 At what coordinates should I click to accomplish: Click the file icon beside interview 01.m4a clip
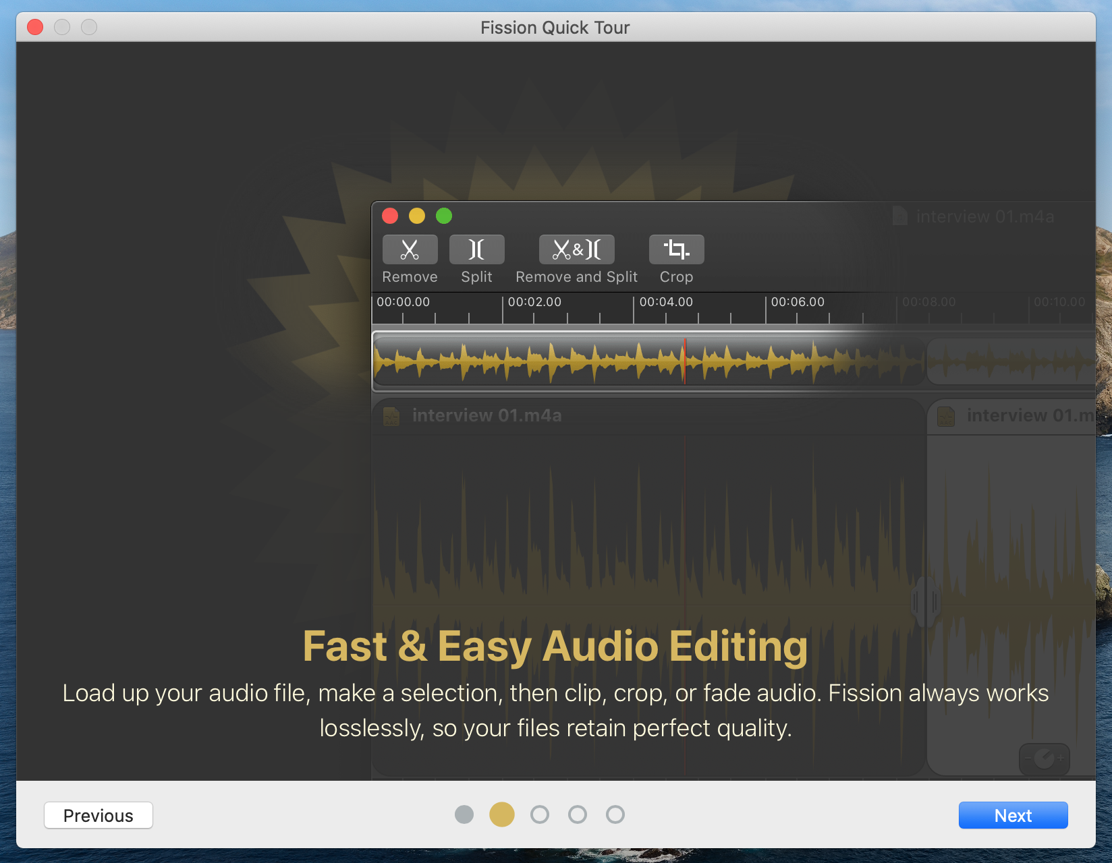tap(391, 416)
